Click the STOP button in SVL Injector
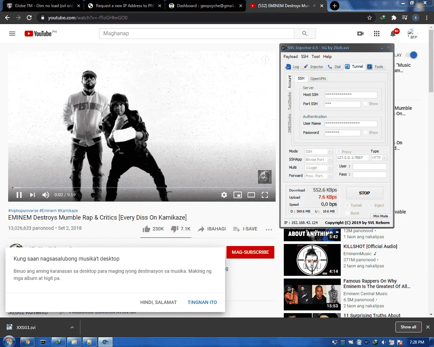 click(364, 193)
